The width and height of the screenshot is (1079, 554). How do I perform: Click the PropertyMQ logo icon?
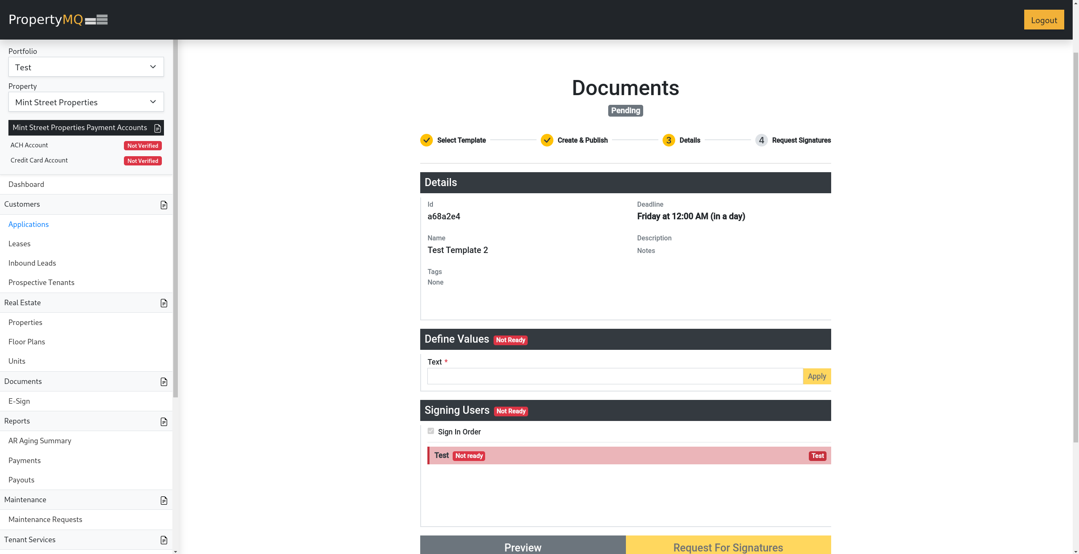click(97, 20)
